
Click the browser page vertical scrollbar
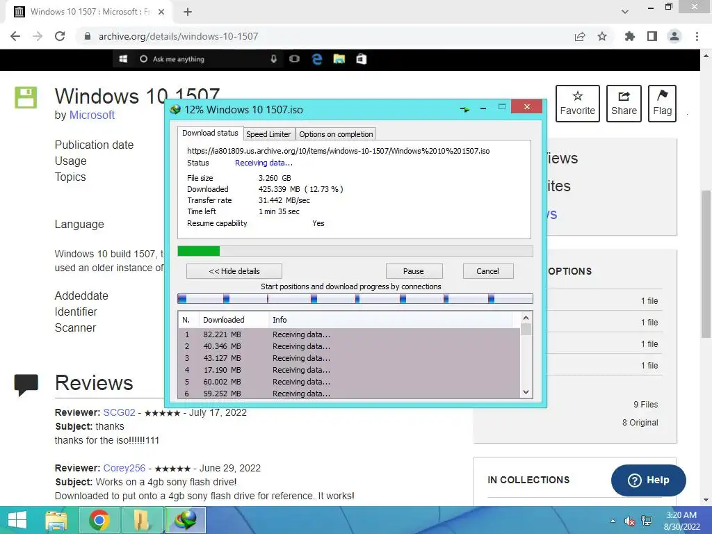click(x=706, y=264)
